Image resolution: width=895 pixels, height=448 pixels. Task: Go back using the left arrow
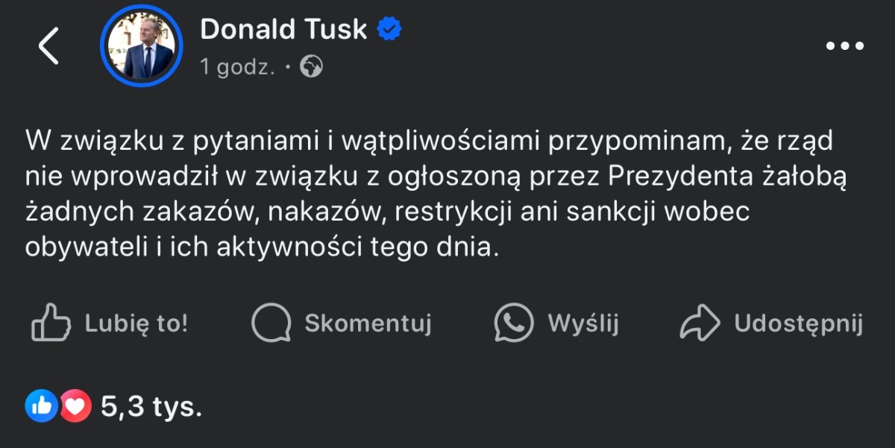48,46
